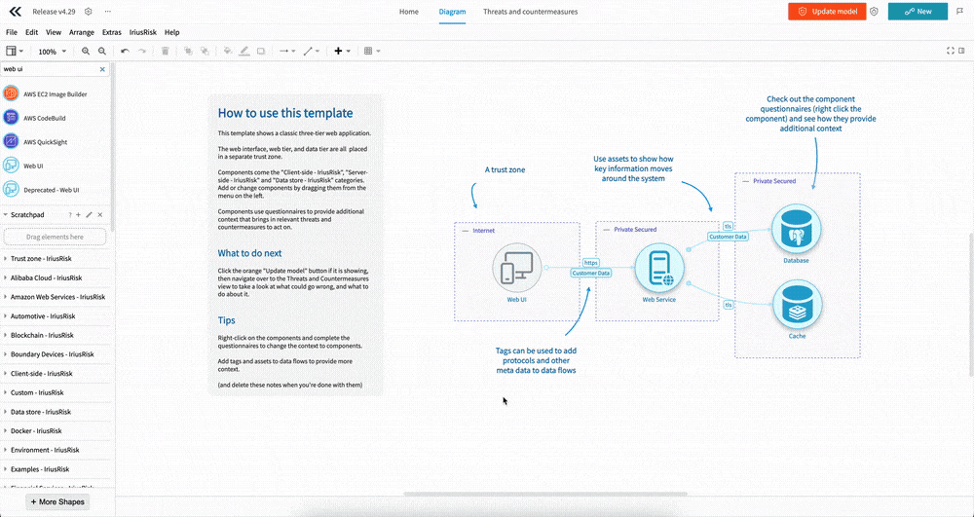974x517 pixels.
Task: Zoom in with the magnifier plus icon
Action: (86, 51)
